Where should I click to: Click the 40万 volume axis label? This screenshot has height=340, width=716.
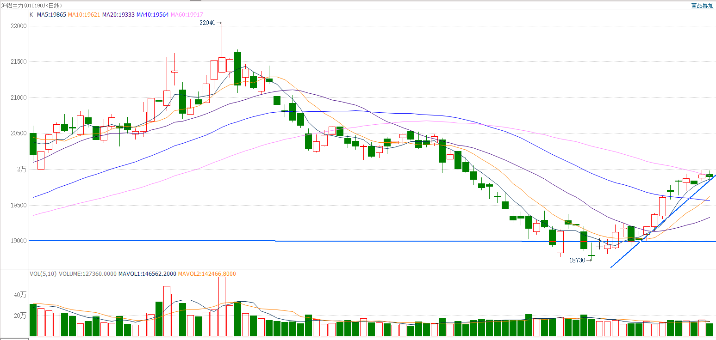tap(20, 295)
